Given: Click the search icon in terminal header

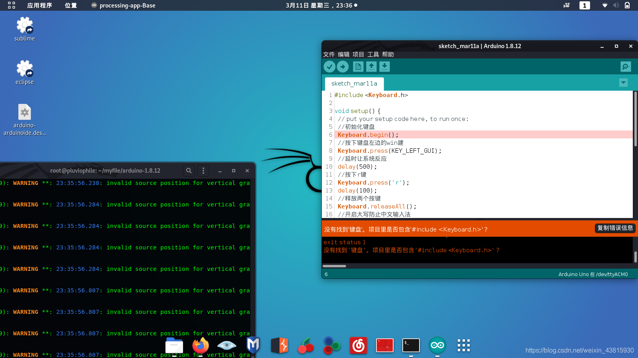Looking at the screenshot, I should (x=189, y=171).
